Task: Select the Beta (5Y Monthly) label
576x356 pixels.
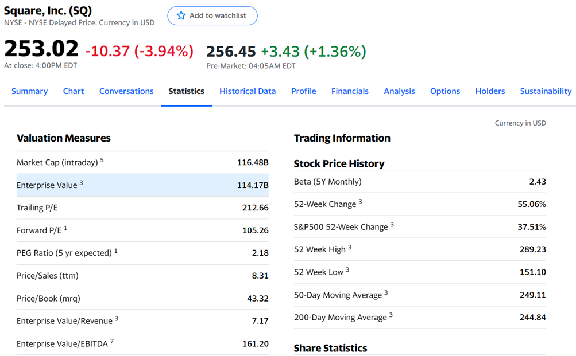Action: 328,182
